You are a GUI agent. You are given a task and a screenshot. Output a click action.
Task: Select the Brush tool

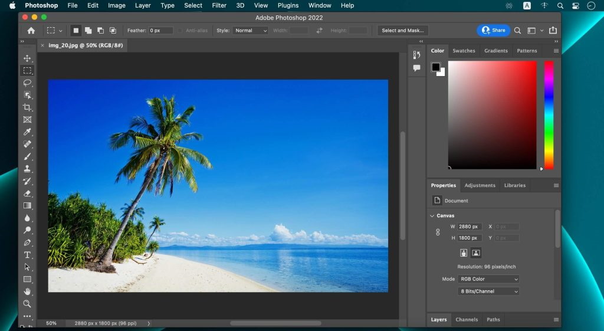pyautogui.click(x=27, y=156)
